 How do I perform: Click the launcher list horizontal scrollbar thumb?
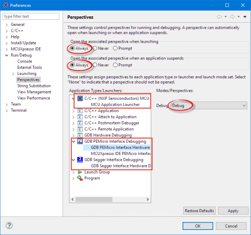click(94, 199)
